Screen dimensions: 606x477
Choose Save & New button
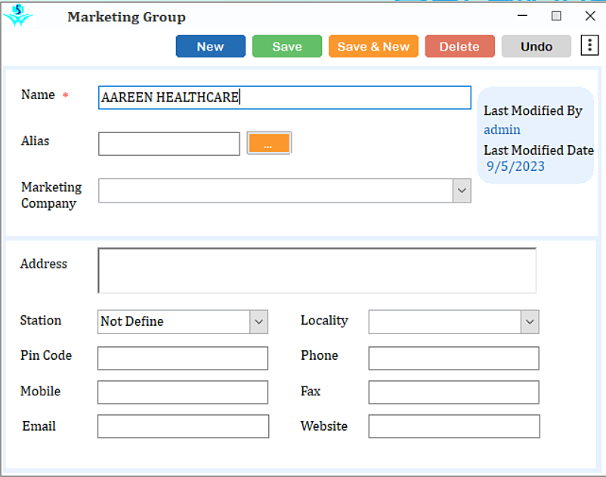(373, 46)
